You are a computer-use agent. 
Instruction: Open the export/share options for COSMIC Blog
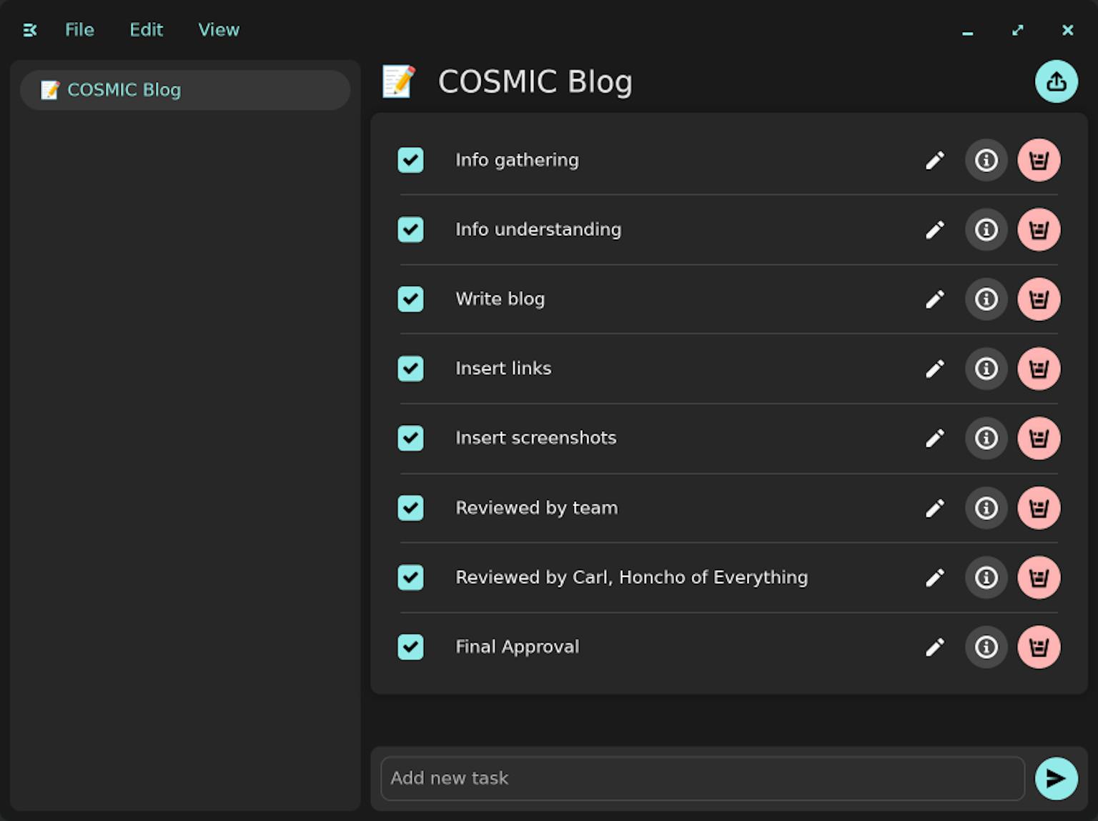click(x=1056, y=81)
